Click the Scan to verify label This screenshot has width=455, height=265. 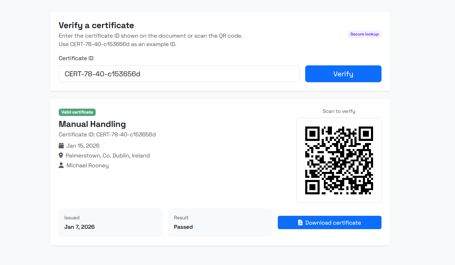click(x=339, y=111)
